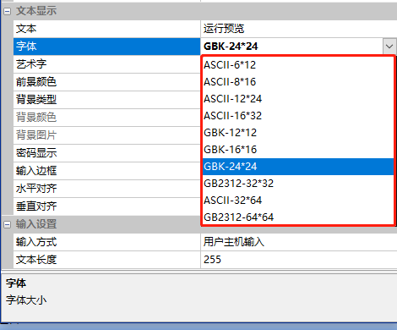Screen dimensions: 397x330
Task: Pick GBK-12*12 font option
Action: click(298, 133)
